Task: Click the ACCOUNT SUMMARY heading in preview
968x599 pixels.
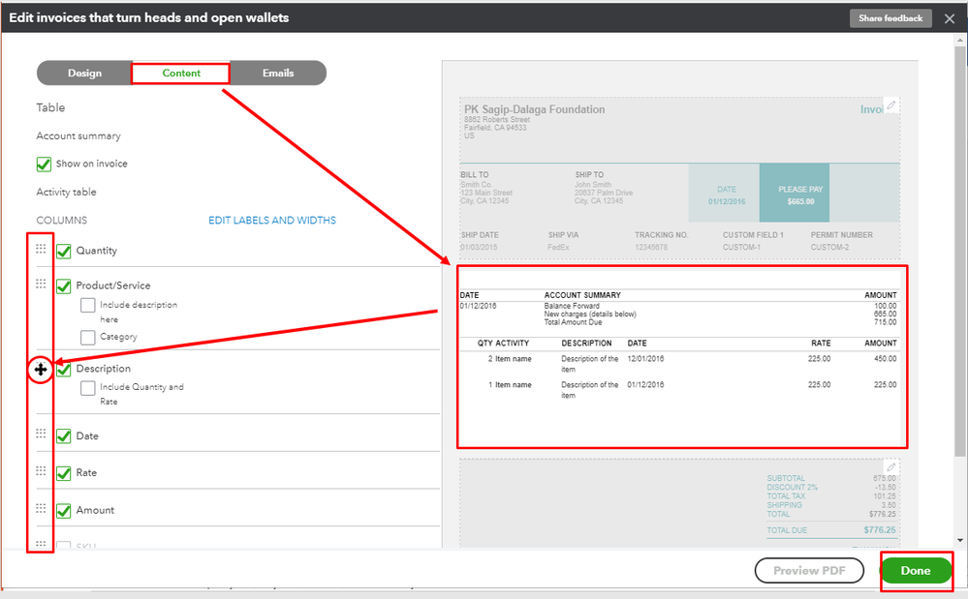Action: tap(582, 295)
